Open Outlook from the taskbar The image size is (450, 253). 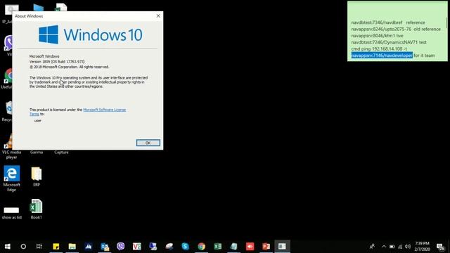[x=105, y=247]
